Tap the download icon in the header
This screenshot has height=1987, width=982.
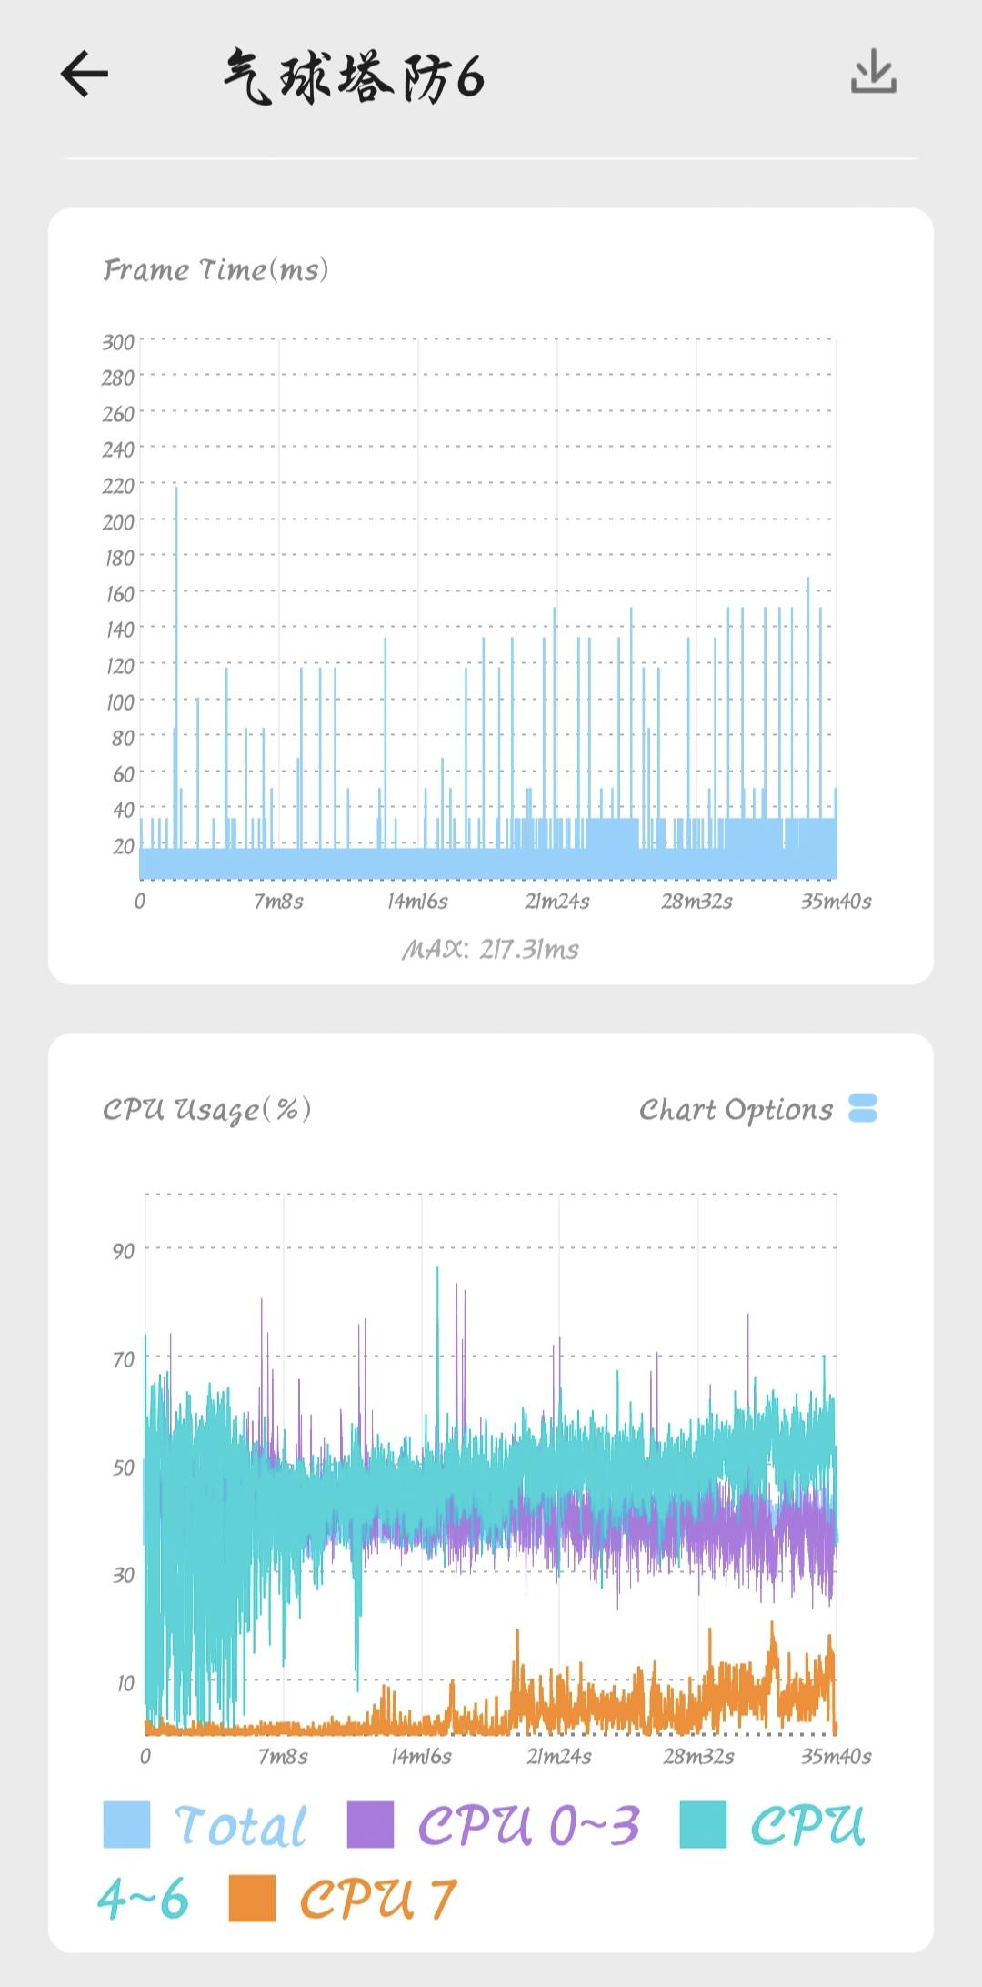point(873,73)
